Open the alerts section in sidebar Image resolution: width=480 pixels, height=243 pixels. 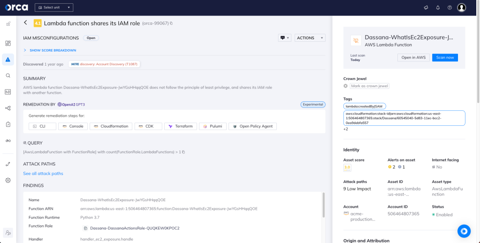point(8,60)
